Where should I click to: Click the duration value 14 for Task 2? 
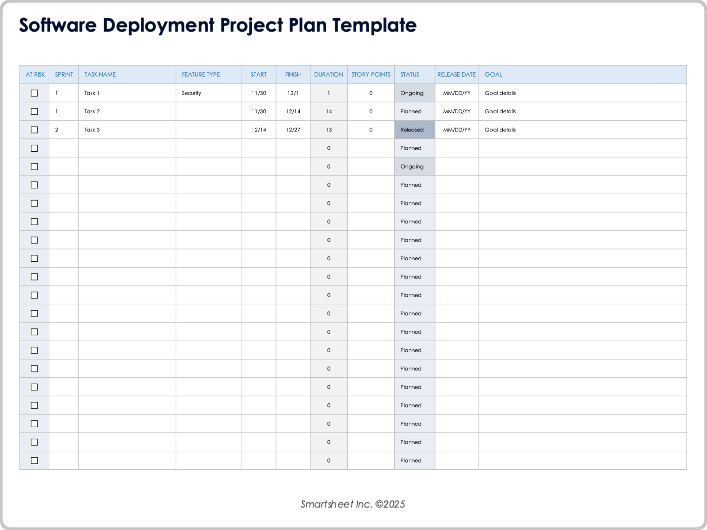click(328, 111)
